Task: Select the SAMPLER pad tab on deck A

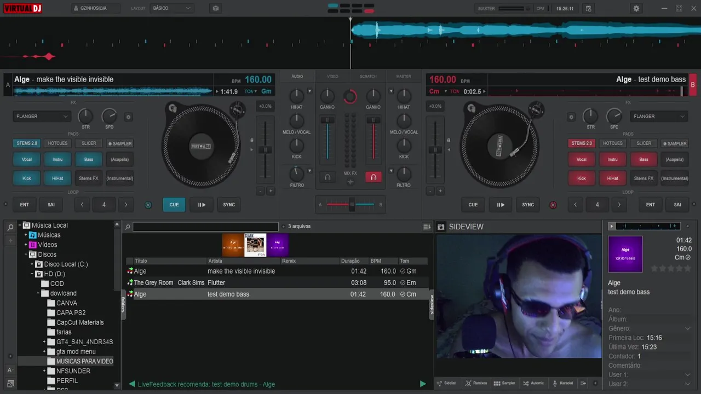Action: click(x=120, y=143)
